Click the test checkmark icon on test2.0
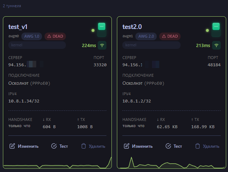 [x=168, y=146]
